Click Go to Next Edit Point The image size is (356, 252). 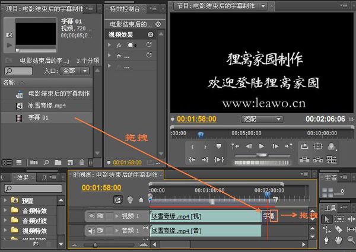click(288, 146)
